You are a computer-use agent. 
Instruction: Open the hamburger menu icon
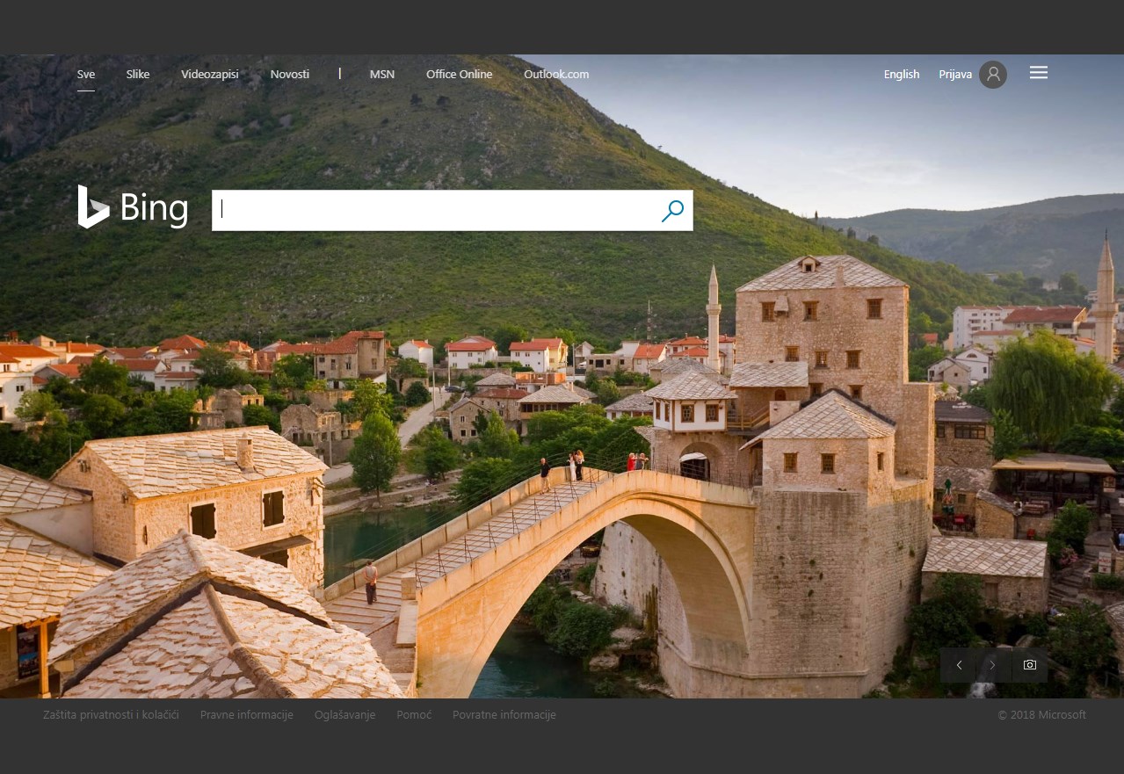(x=1039, y=73)
